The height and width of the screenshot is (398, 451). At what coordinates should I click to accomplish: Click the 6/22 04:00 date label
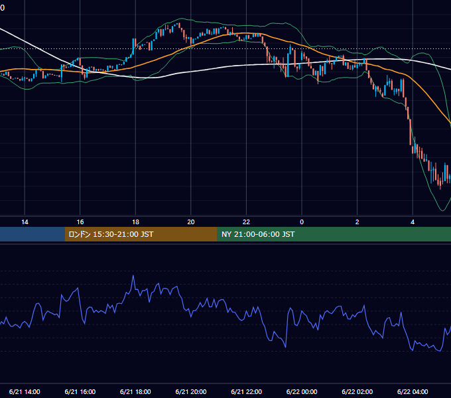tap(413, 391)
